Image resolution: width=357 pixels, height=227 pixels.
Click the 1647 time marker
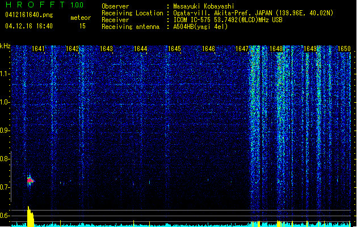pos(242,49)
